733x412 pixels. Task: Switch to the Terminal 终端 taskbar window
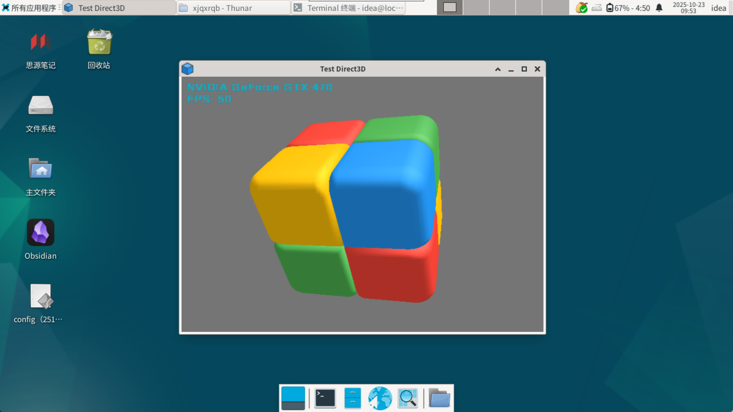348,8
